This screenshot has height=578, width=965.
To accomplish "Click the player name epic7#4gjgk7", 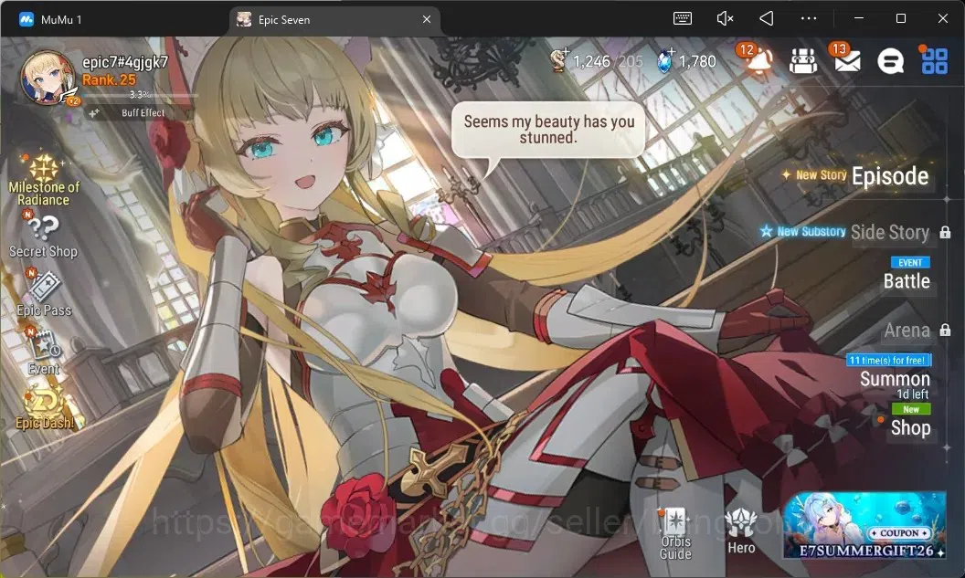I will pyautogui.click(x=125, y=61).
